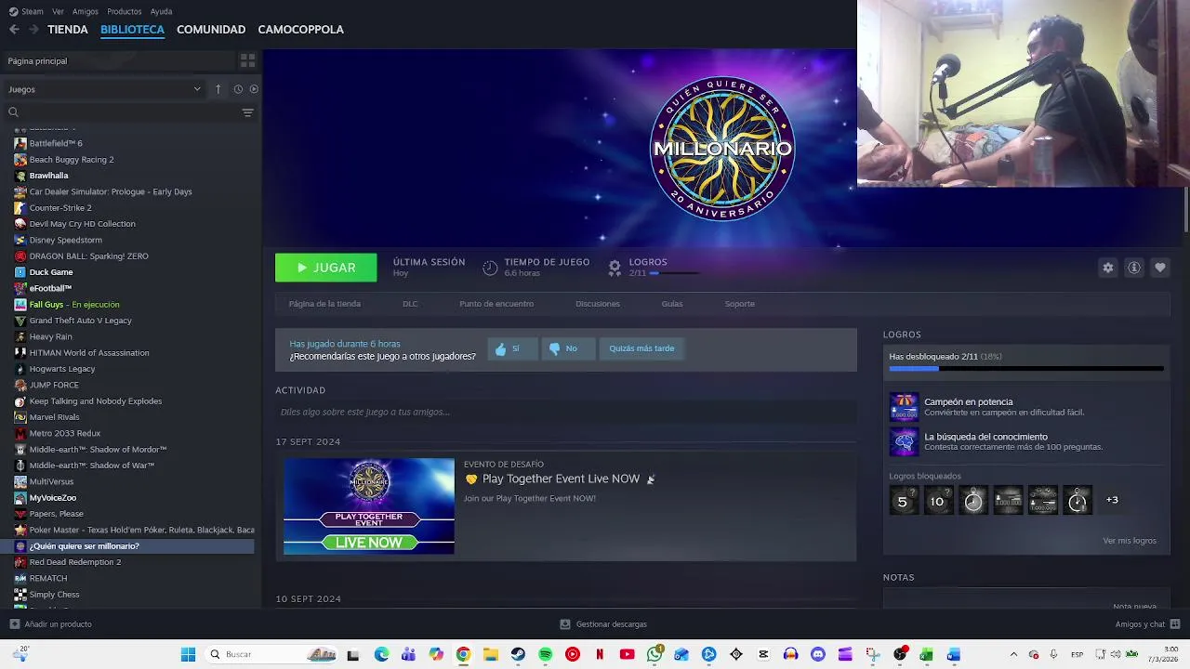Screen dimensions: 1190x669
Task: Click the activity comment input field
Action: click(x=565, y=412)
